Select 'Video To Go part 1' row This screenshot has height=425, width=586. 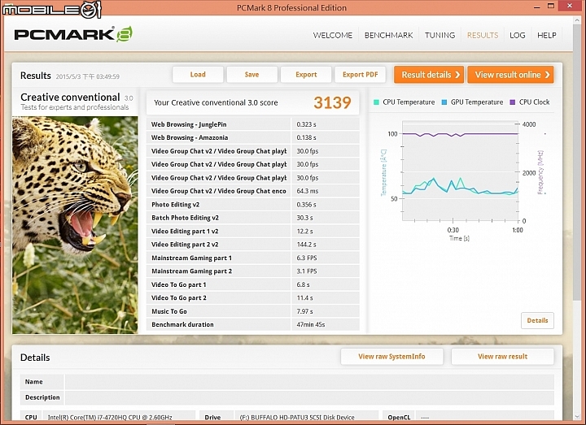pyautogui.click(x=252, y=284)
